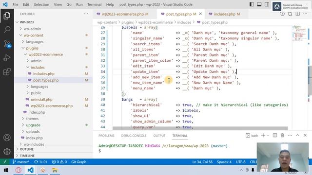Viewport: 312px width, 175px height.
Task: Expand the OUTLINE section
Action: tap(54, 149)
